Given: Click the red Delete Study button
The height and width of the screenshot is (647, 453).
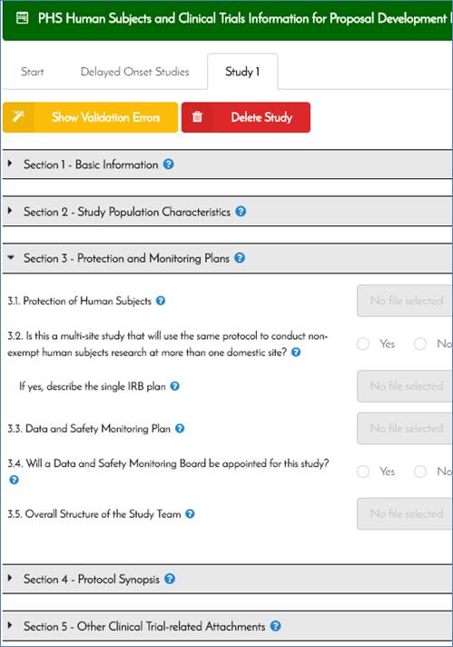Looking at the screenshot, I should tap(246, 117).
